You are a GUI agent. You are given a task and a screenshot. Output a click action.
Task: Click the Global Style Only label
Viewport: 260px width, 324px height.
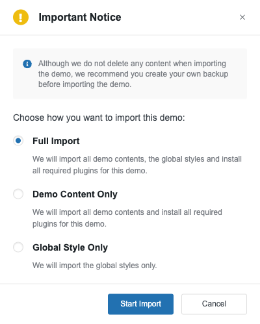pyautogui.click(x=70, y=247)
